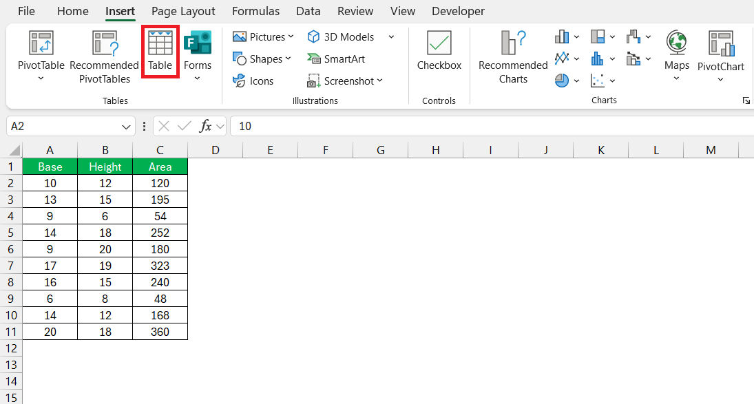Click inside the formula bar showing 10
The image size is (754, 404).
pyautogui.click(x=492, y=127)
